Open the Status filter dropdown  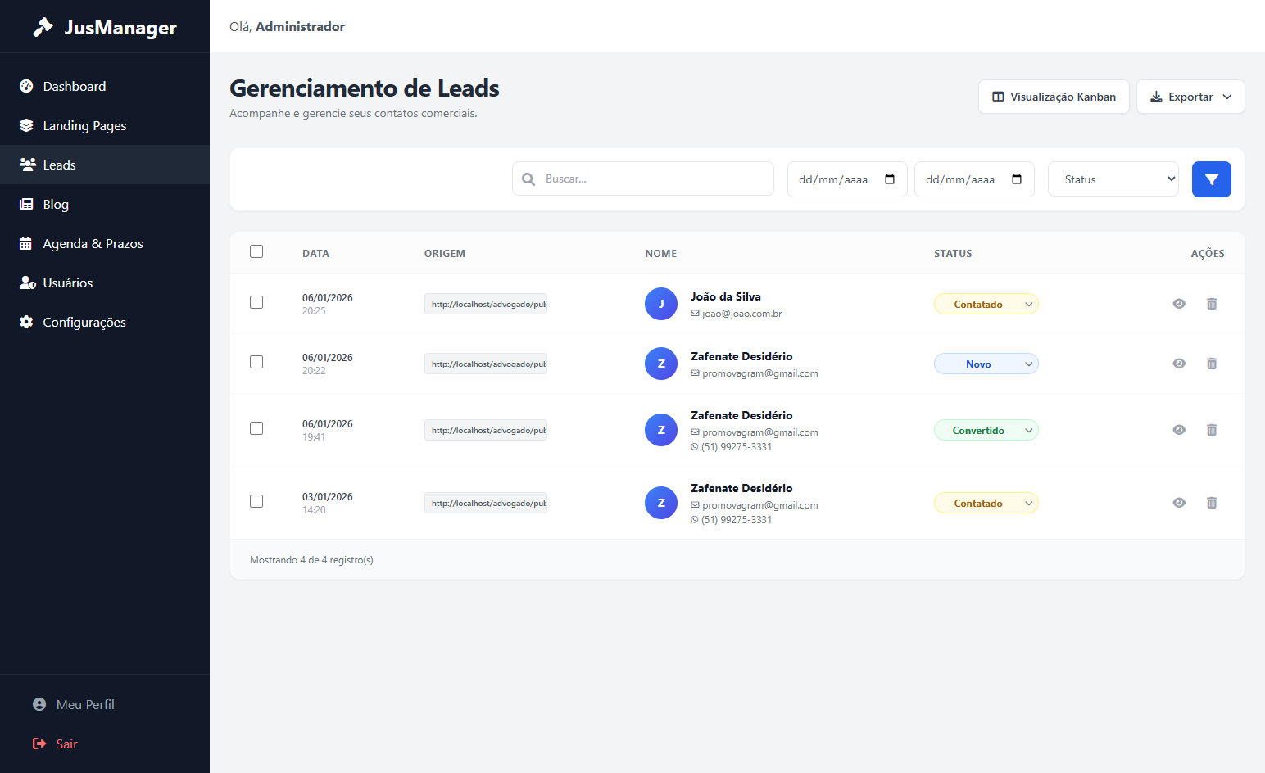[1113, 179]
